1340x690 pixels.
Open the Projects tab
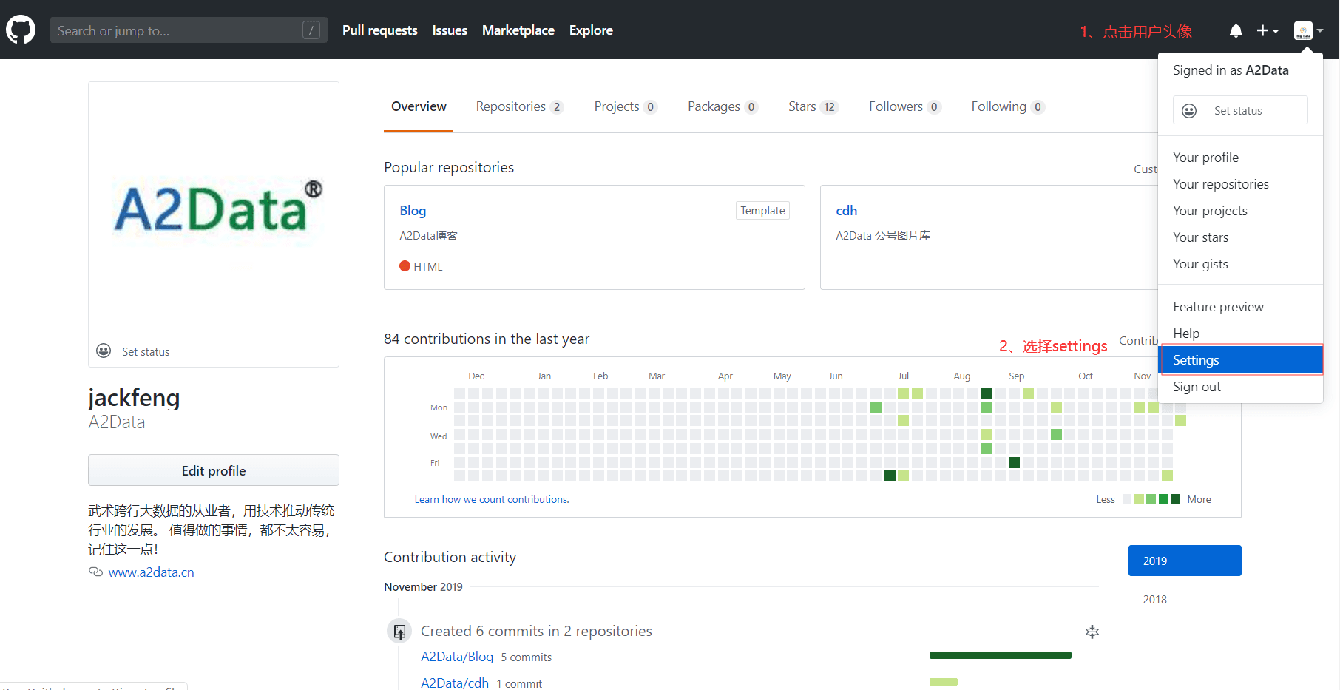point(626,106)
